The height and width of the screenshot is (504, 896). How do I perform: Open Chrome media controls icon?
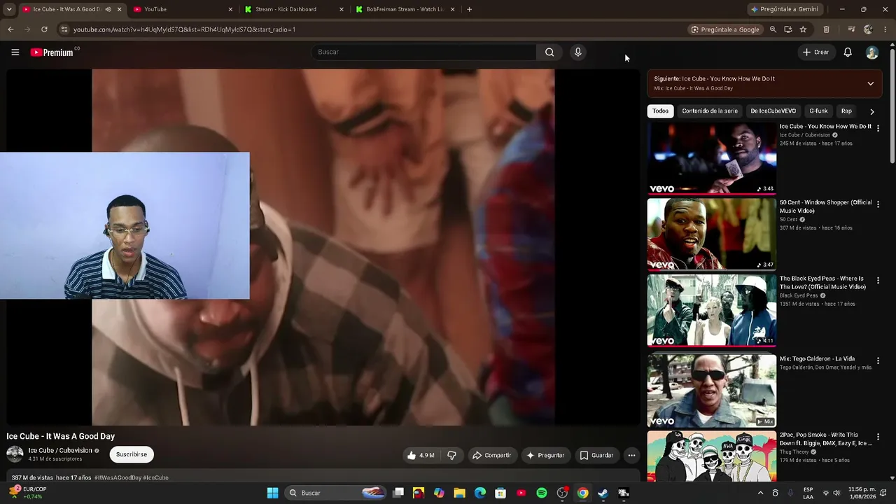pyautogui.click(x=851, y=29)
